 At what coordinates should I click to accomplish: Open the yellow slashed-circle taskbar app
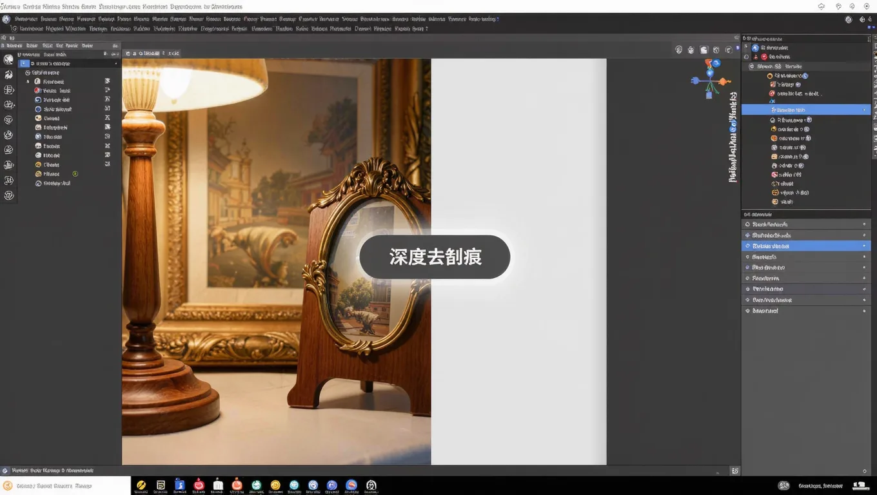pos(141,485)
